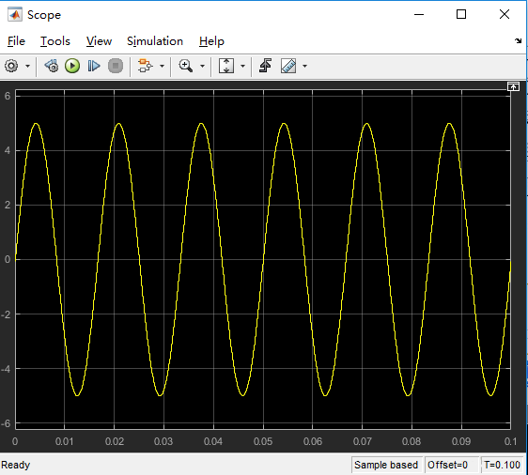Expand dropdown next to Zoom tool
528x475 pixels.
[x=202, y=67]
